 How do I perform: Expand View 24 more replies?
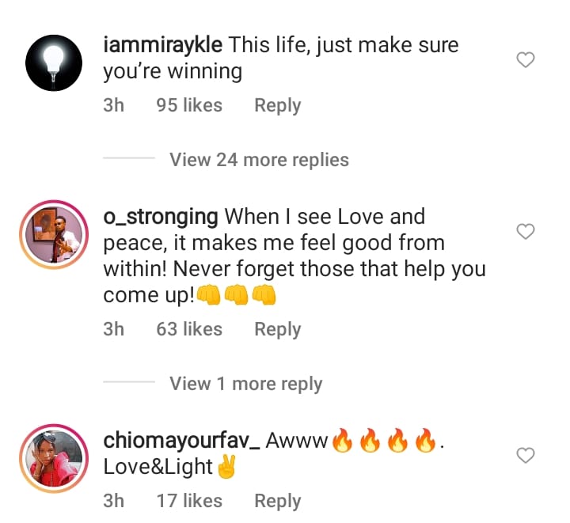259,160
